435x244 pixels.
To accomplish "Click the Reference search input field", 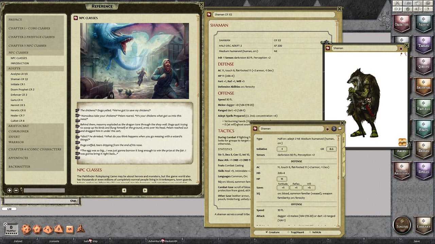I will (44, 190).
